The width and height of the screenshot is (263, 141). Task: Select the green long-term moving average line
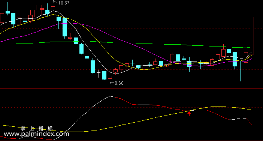pos(126,43)
